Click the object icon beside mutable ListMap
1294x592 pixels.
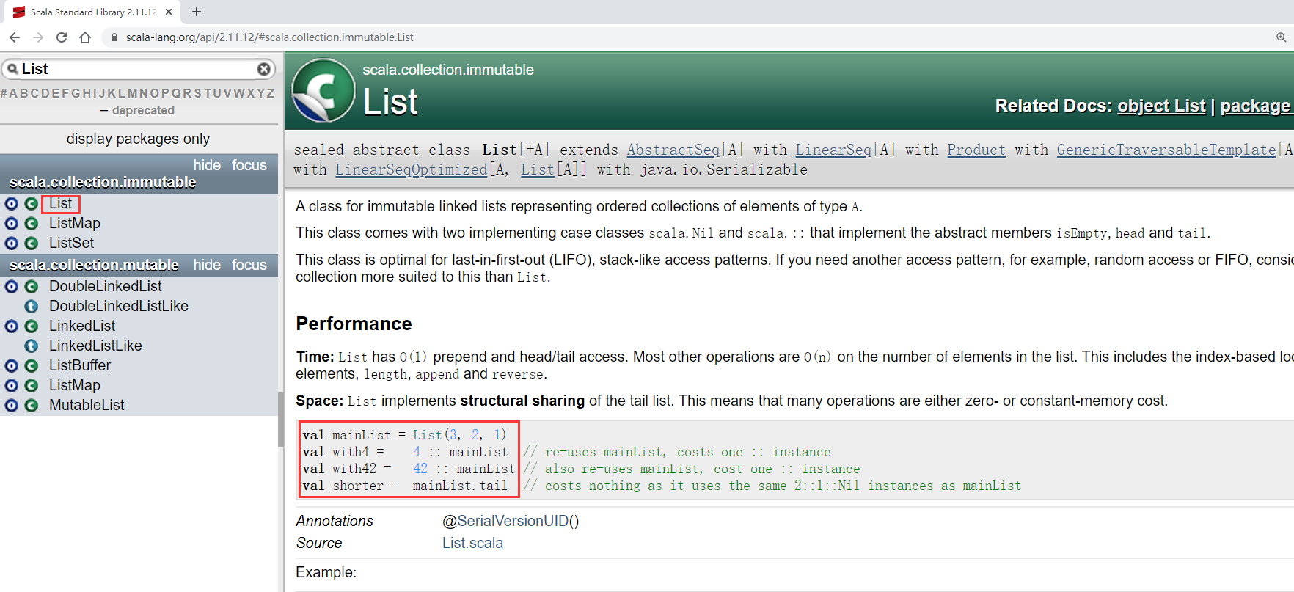(12, 386)
